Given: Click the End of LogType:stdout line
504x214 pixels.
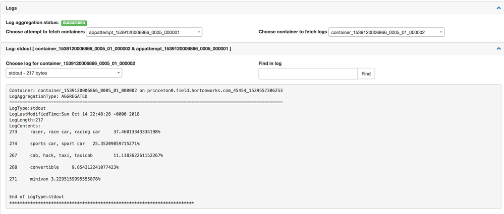Looking at the screenshot, I should pos(37,196).
